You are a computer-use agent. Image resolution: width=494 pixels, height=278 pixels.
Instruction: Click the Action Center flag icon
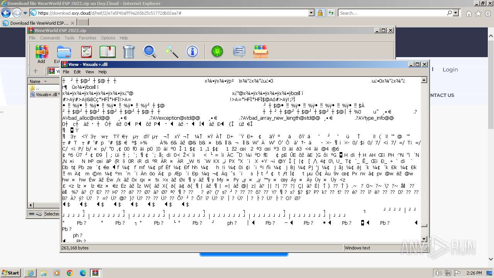click(x=457, y=273)
